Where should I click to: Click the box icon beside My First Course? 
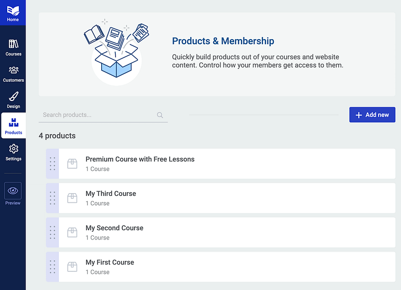pos(72,267)
